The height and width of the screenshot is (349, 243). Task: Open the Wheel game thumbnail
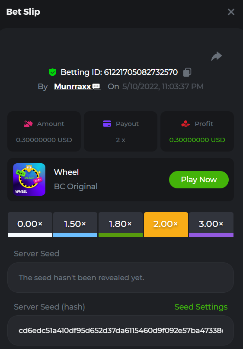click(29, 179)
